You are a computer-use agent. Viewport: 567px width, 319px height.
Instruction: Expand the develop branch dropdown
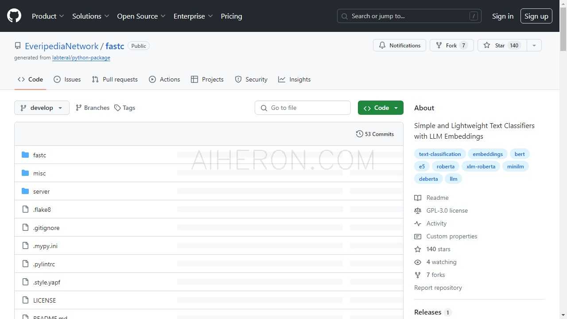[x=42, y=108]
